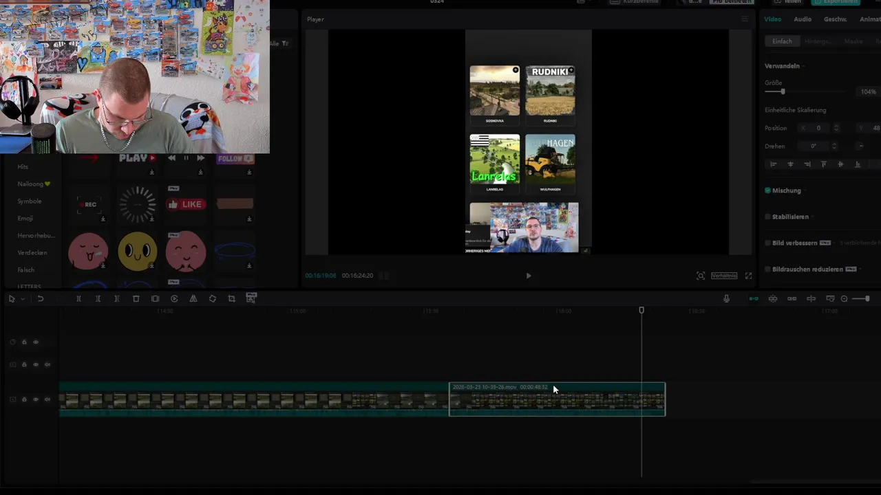Image resolution: width=881 pixels, height=495 pixels.
Task: Click the timeline zoom out icon
Action: [x=845, y=298]
